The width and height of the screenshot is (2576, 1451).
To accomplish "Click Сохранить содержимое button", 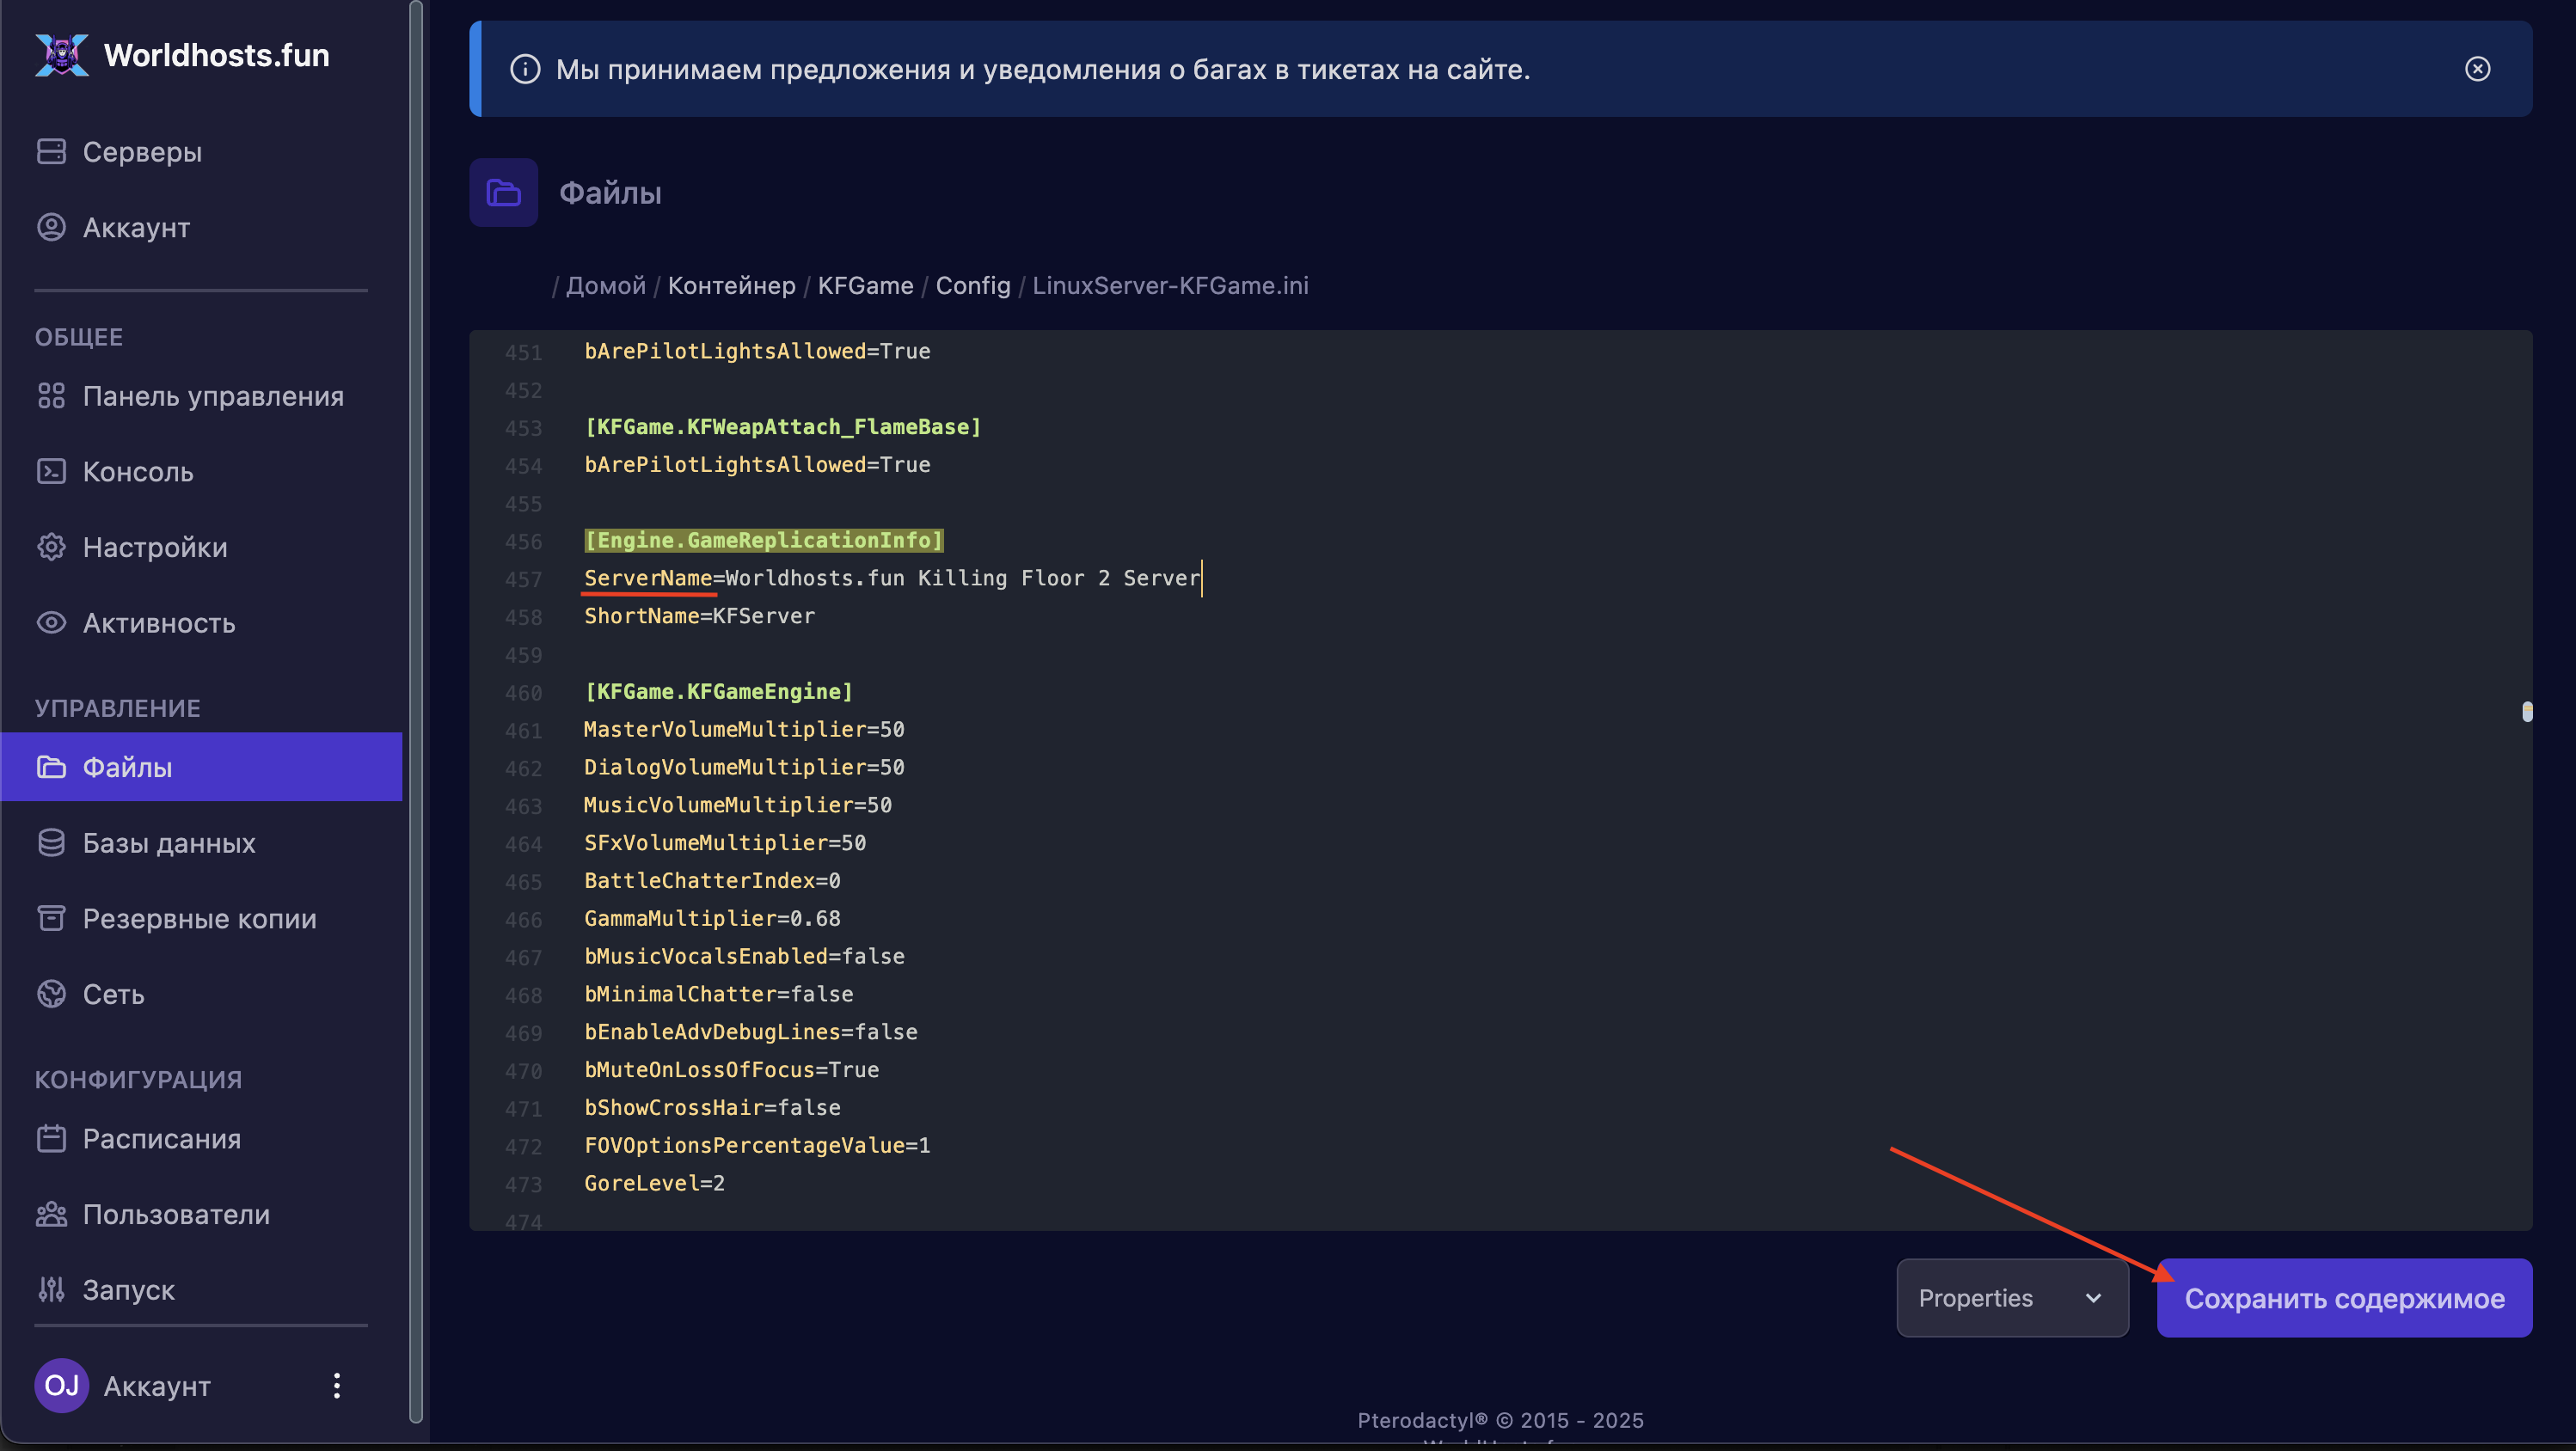I will click(x=2343, y=1298).
